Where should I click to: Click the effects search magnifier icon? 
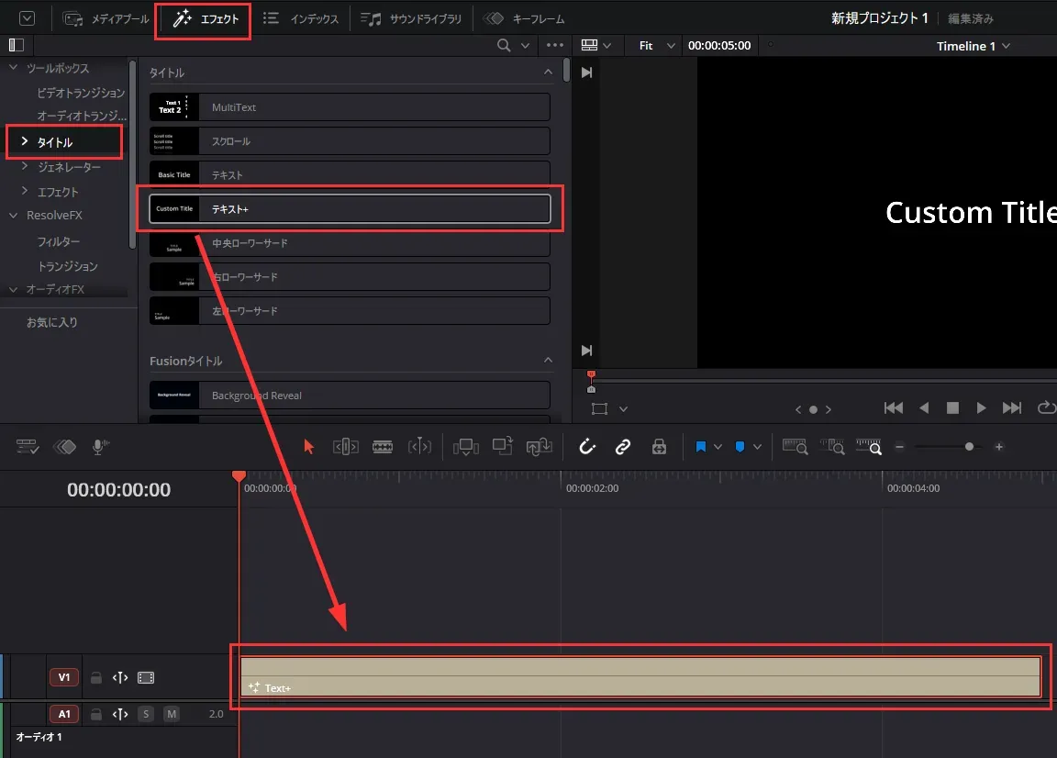point(504,45)
